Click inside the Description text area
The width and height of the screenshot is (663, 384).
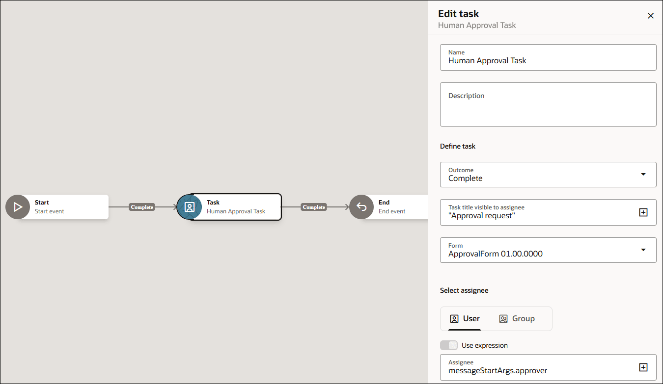point(548,104)
